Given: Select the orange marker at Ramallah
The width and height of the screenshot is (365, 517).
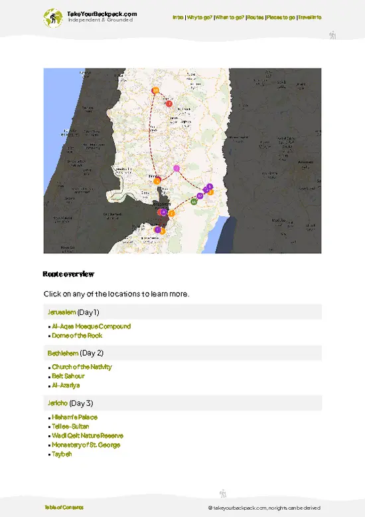Looking at the screenshot, I should [x=157, y=181].
